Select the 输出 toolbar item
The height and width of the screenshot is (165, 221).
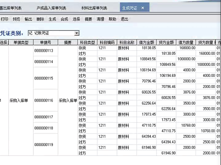(x=28, y=19)
